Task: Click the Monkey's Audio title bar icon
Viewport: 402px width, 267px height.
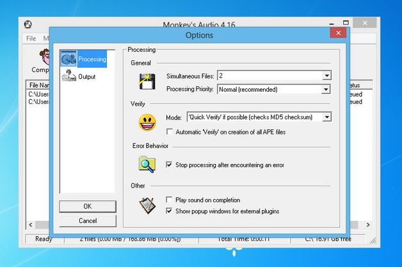Action: (x=28, y=24)
